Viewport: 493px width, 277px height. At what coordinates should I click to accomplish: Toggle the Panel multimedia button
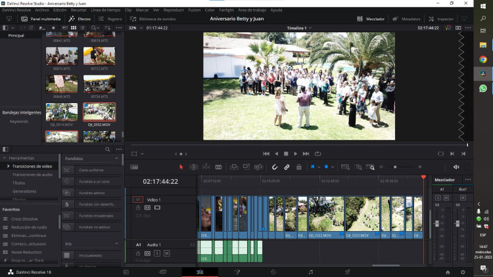pos(41,19)
